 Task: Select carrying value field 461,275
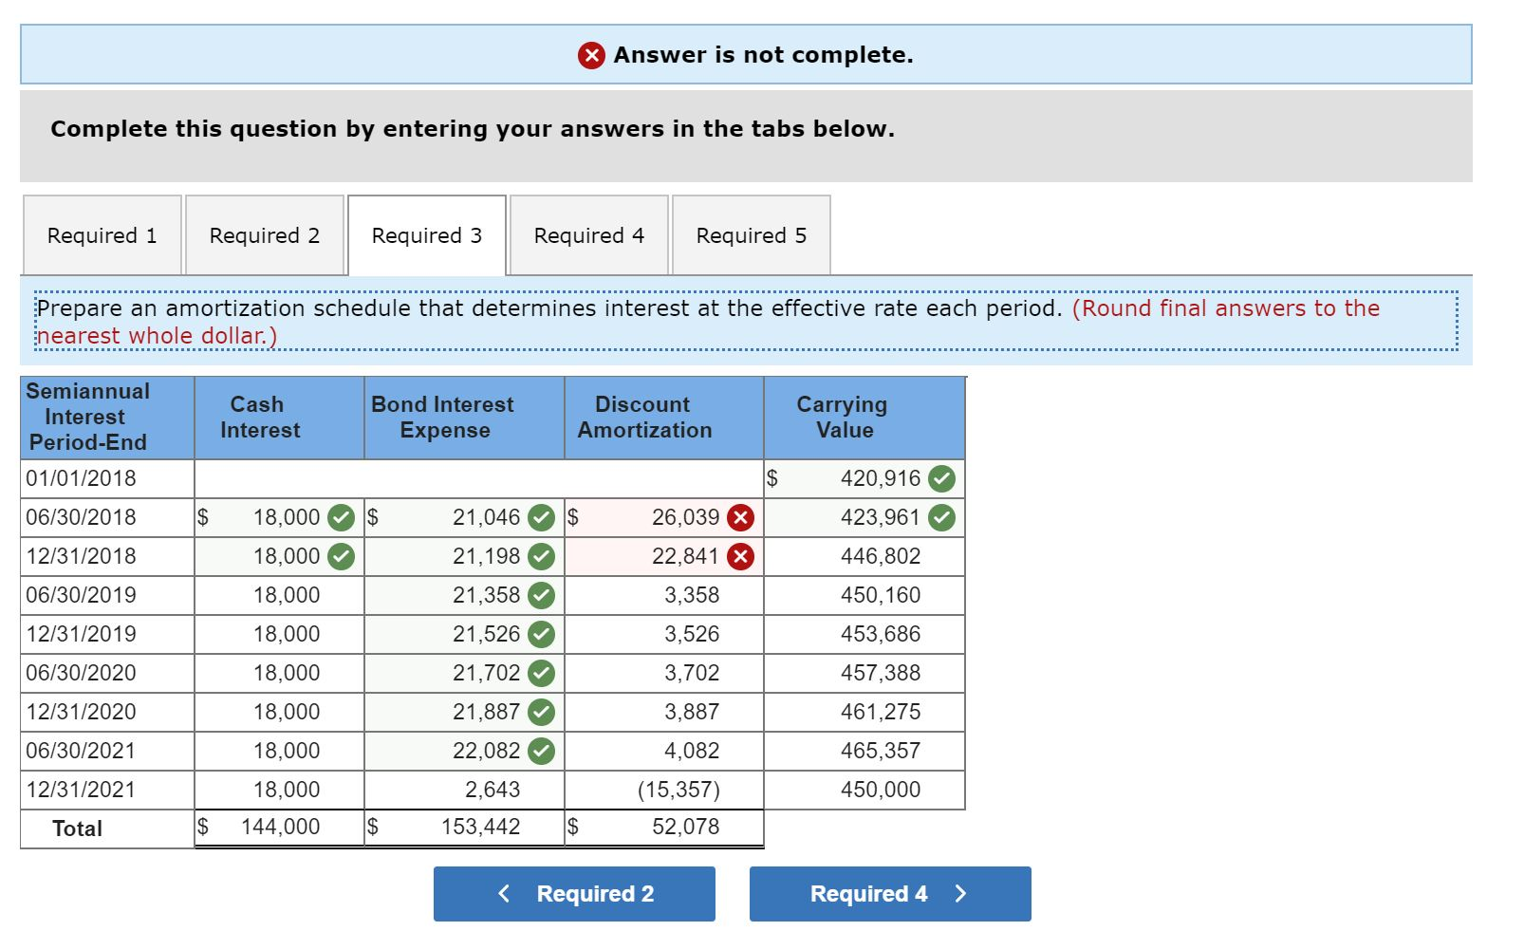[x=864, y=712]
